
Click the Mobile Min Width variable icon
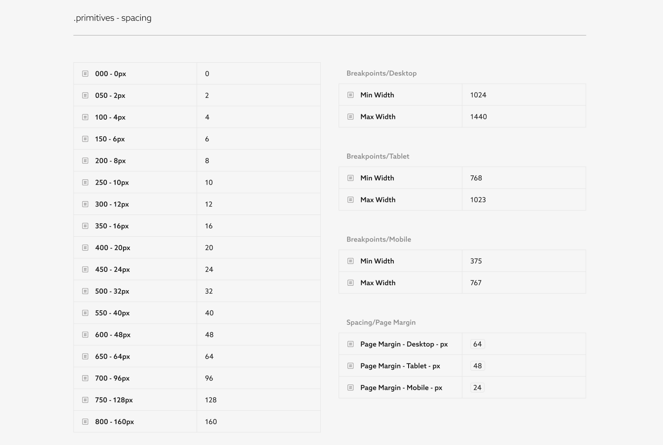pyautogui.click(x=351, y=261)
